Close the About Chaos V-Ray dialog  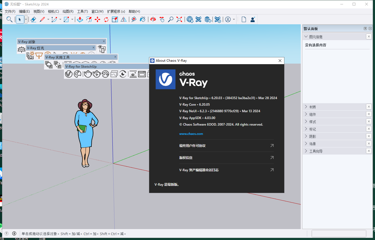coord(280,61)
